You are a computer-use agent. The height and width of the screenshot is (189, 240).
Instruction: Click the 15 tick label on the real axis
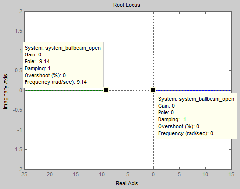click(x=231, y=174)
